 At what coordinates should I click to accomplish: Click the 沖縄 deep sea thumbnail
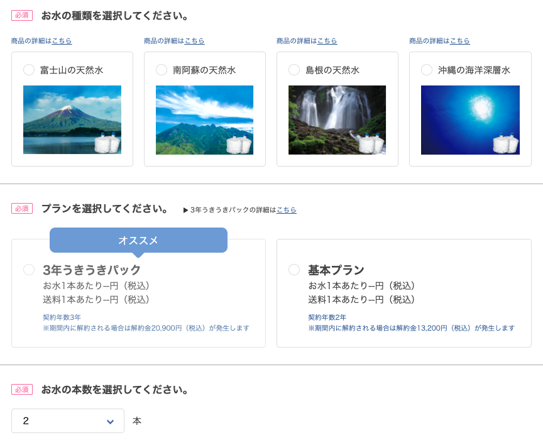point(470,120)
